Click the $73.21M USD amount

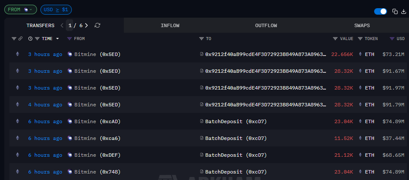[394, 54]
